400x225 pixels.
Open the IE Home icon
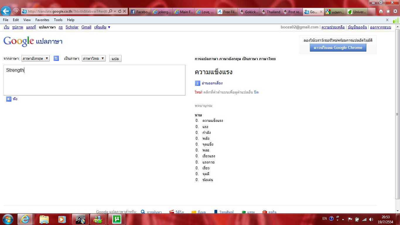coord(381,11)
